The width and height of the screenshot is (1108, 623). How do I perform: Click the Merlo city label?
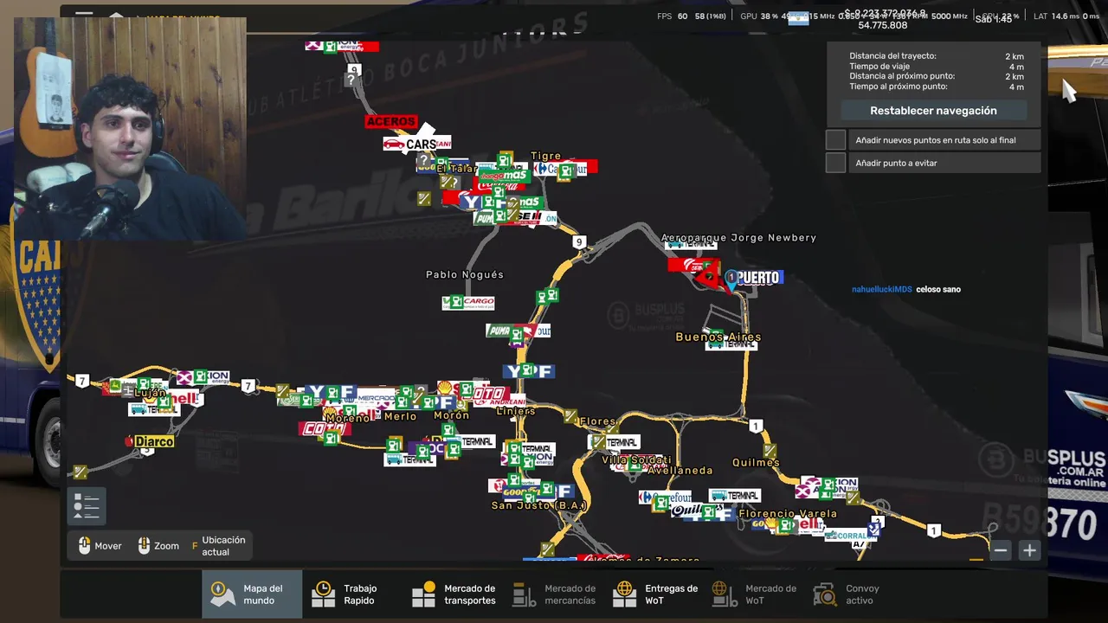click(x=400, y=416)
